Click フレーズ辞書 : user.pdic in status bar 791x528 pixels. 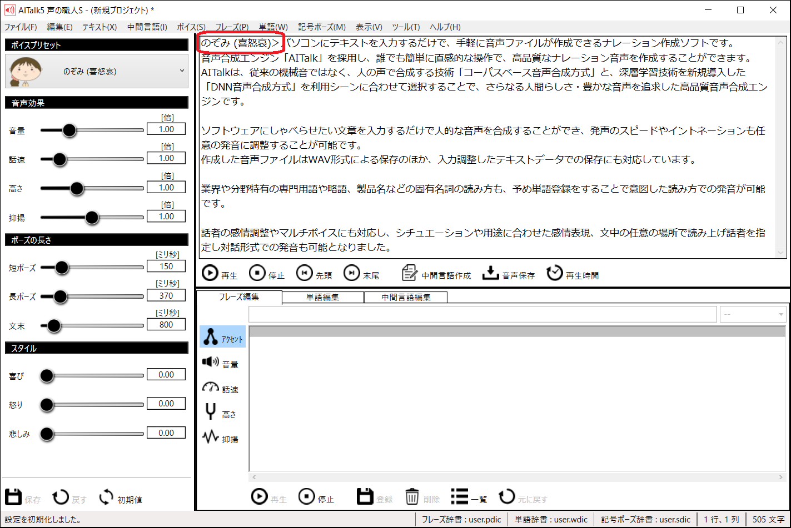(461, 520)
